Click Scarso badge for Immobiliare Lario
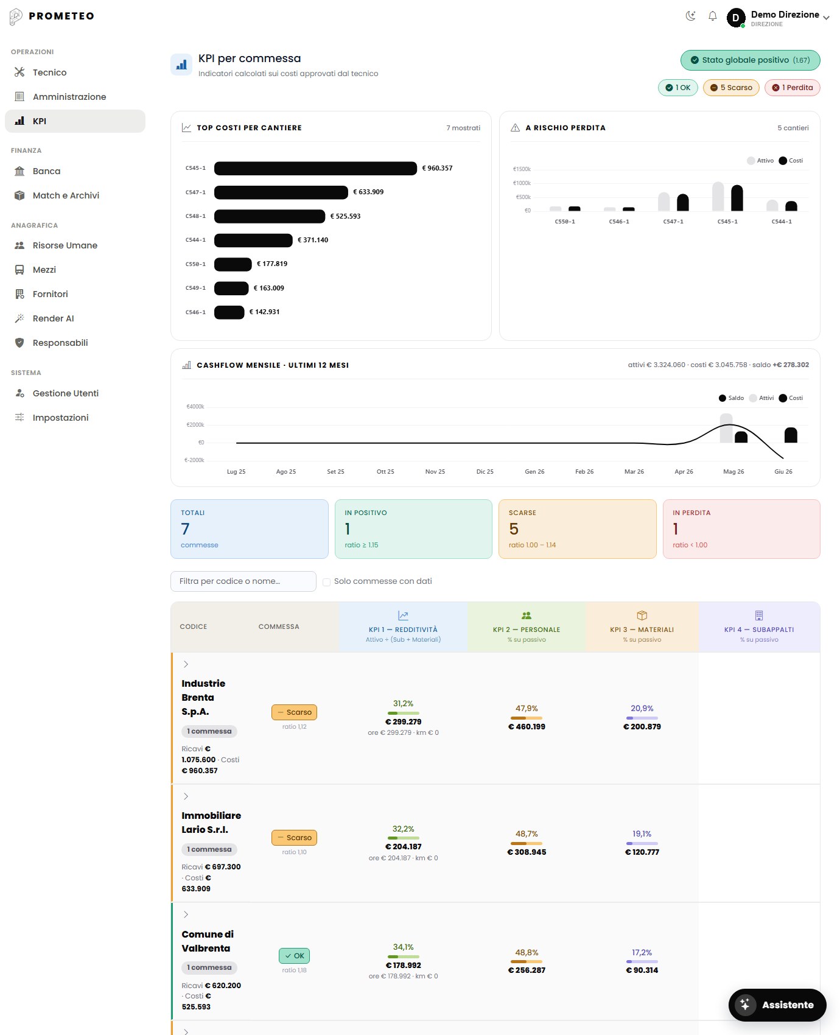The width and height of the screenshot is (840, 1035). pos(294,838)
